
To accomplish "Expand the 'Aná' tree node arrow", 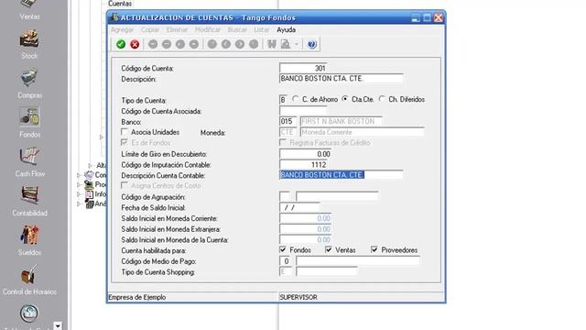I will click(79, 203).
